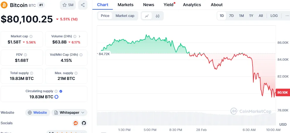Click the circulating supply progress ring icon
Image resolution: width=290 pixels, height=133 pixels.
click(x=56, y=97)
